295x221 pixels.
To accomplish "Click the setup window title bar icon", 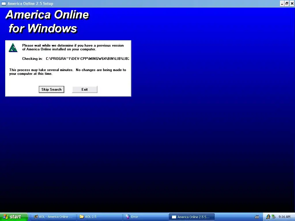I will (3, 3).
